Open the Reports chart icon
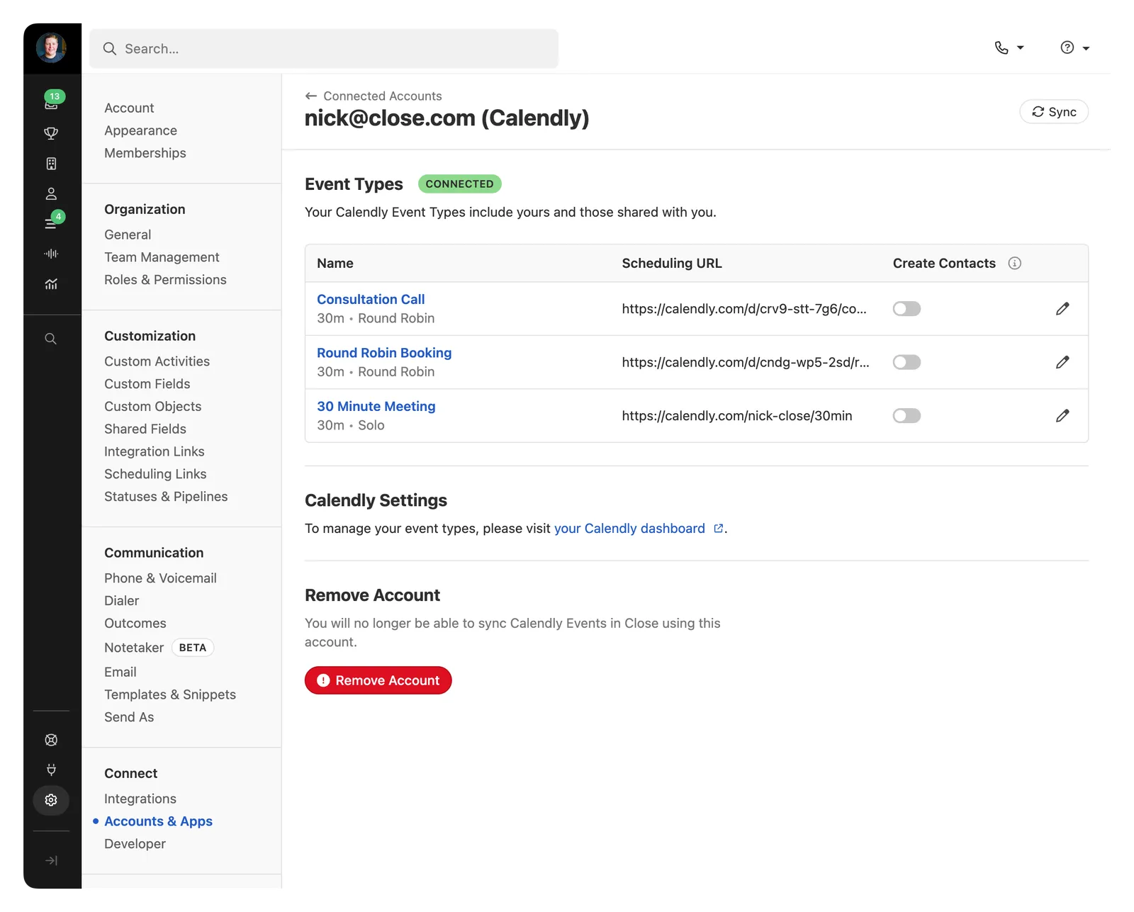Viewport: 1134px width, 912px height. point(51,284)
